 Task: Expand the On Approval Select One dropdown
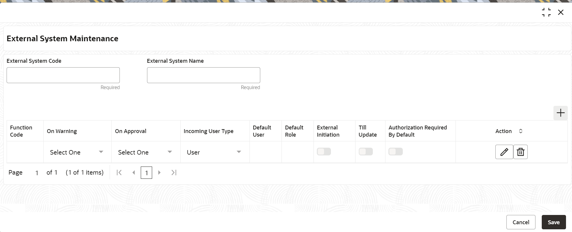(x=145, y=152)
